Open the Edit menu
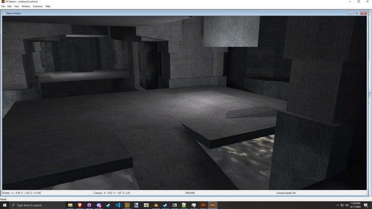 [x=9, y=7]
